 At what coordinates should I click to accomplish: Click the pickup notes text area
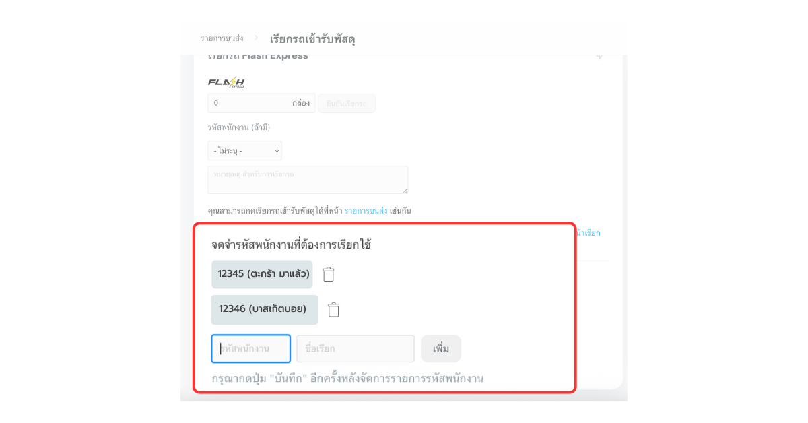pos(308,180)
